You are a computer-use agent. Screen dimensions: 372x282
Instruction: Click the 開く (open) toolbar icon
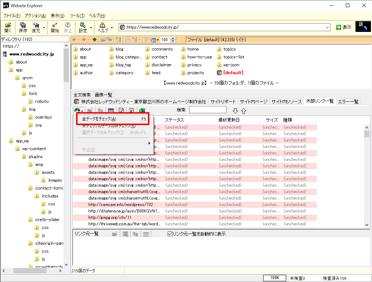8,28
